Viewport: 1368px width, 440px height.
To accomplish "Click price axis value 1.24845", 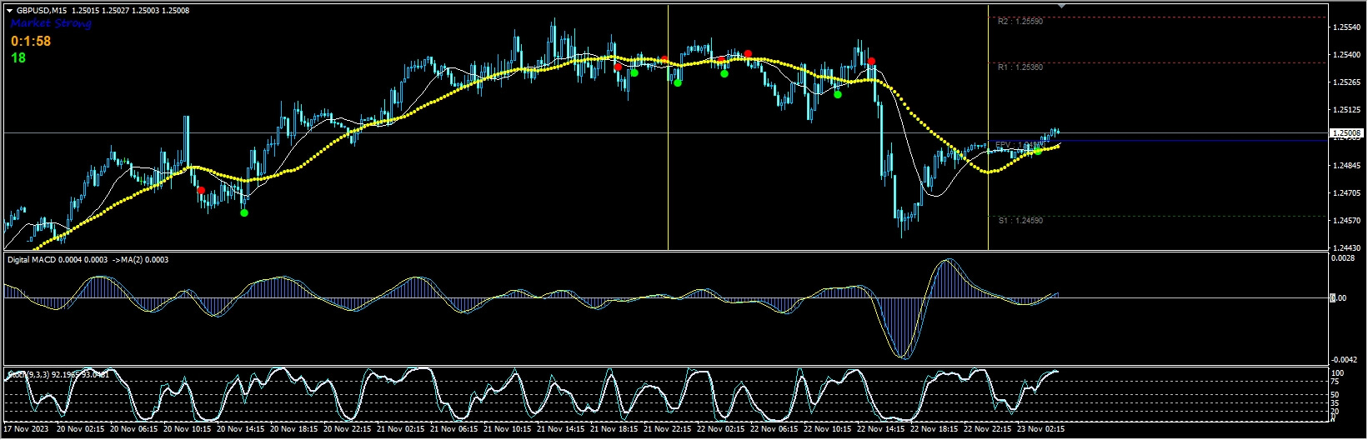I will 1347,166.
